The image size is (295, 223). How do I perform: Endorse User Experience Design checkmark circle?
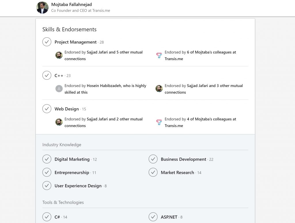[47, 186]
